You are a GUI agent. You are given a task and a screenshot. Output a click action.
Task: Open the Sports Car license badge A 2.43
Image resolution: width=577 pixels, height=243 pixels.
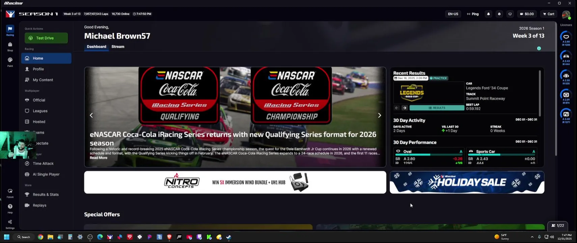566,58
